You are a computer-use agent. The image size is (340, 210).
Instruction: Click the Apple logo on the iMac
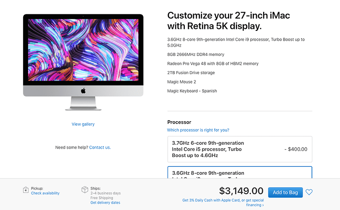[x=83, y=91]
